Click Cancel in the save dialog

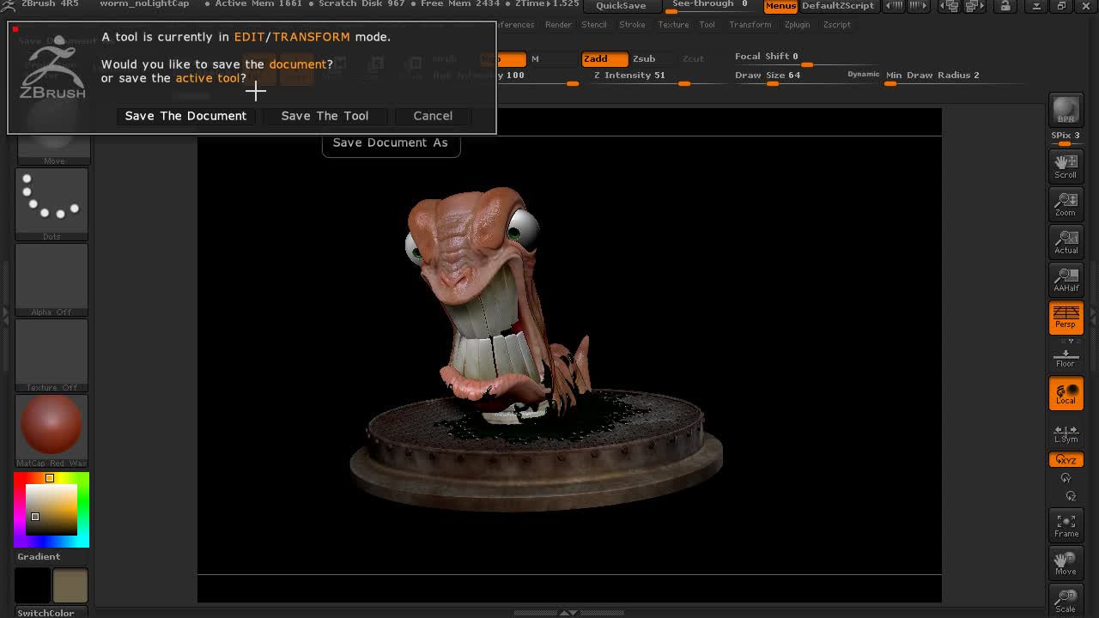(x=433, y=116)
